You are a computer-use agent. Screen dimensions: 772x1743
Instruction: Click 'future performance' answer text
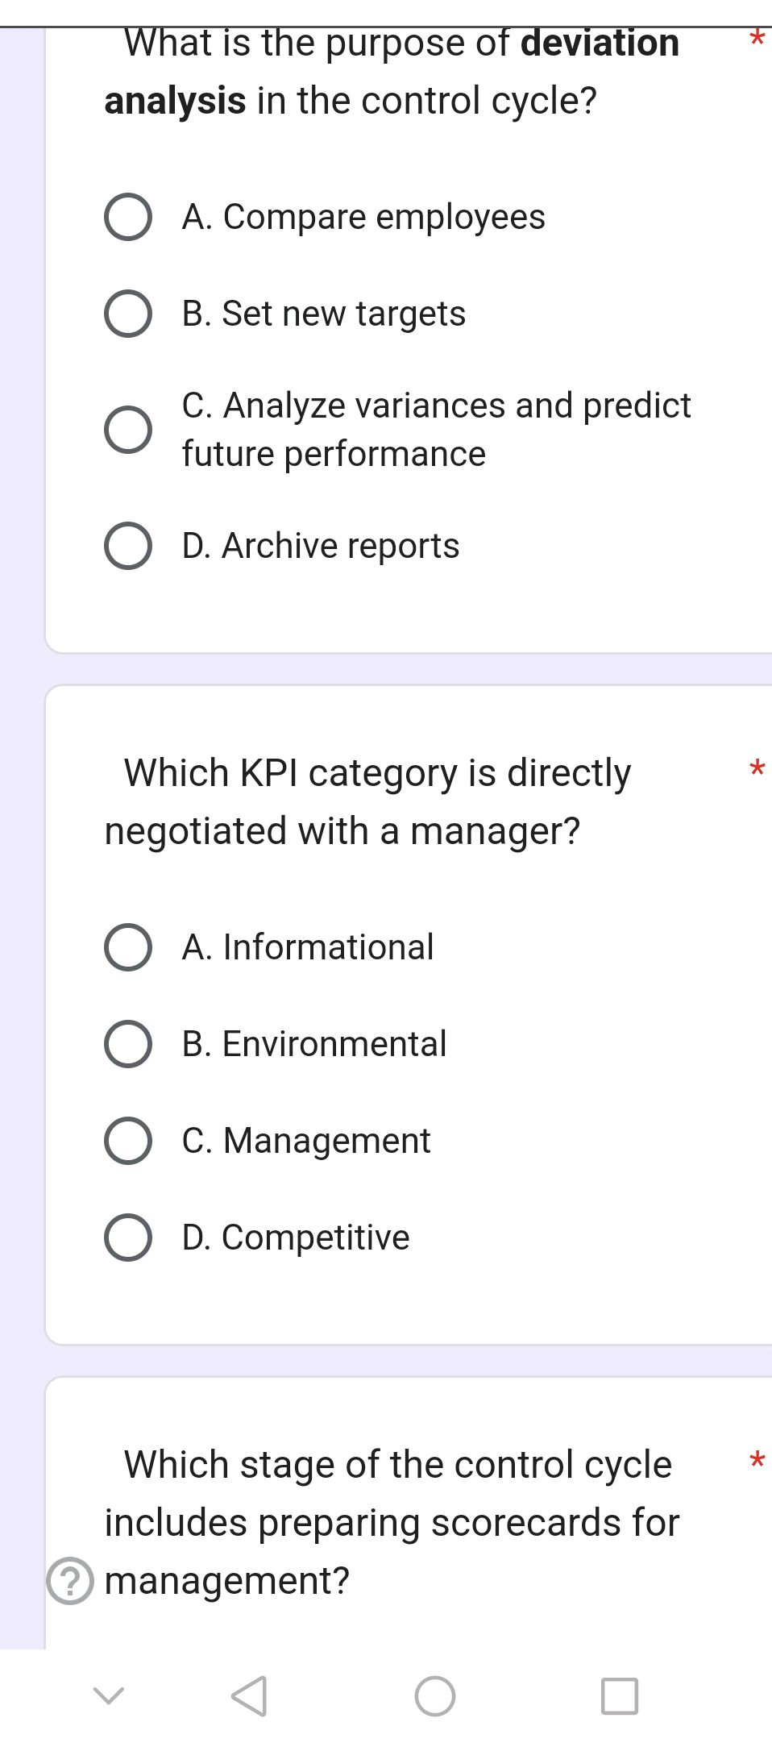point(334,454)
